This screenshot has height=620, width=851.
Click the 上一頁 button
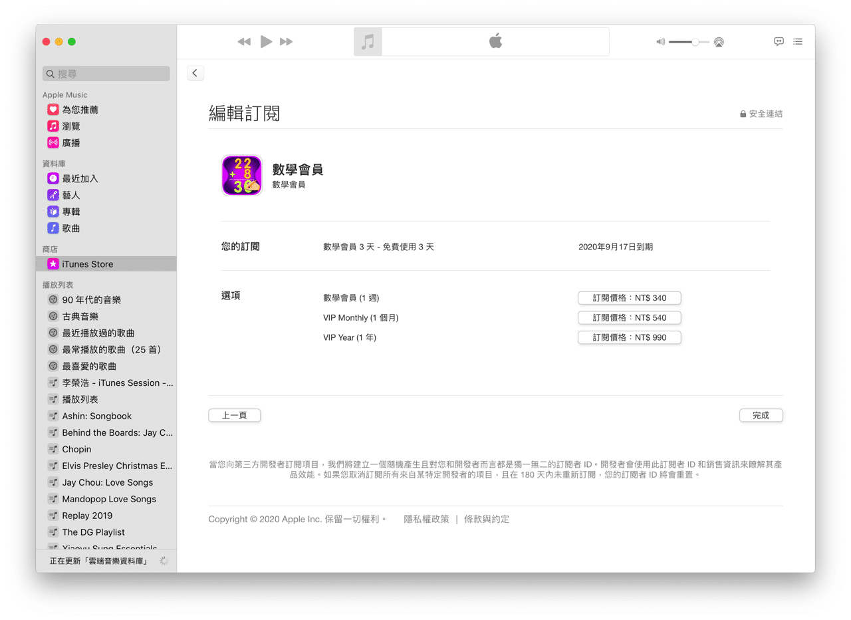(235, 415)
